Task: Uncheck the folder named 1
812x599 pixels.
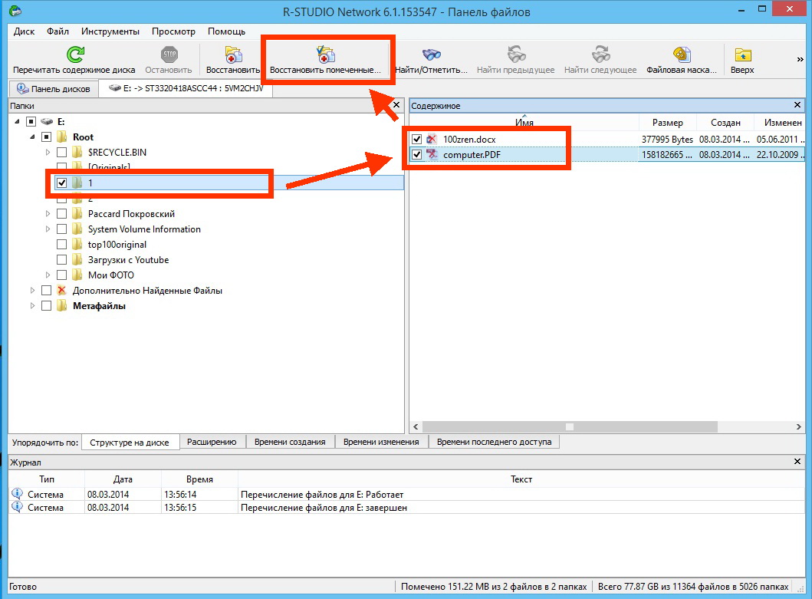Action: pos(61,183)
